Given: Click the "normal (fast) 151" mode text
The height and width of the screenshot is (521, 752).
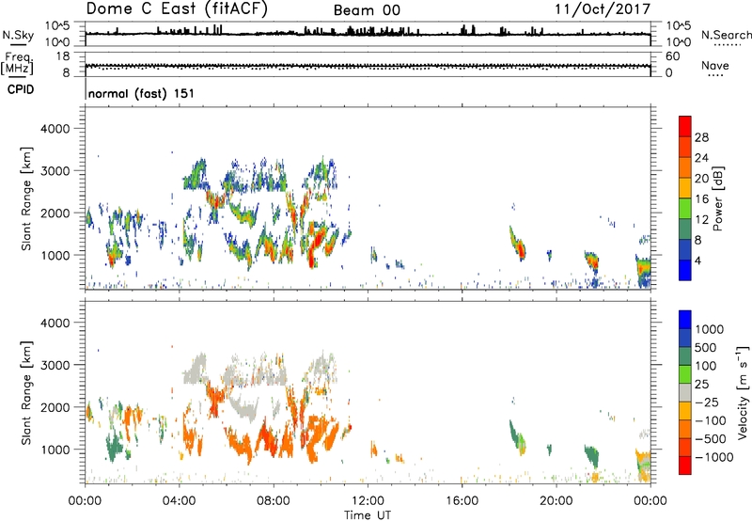Looking at the screenshot, I should click(x=142, y=93).
